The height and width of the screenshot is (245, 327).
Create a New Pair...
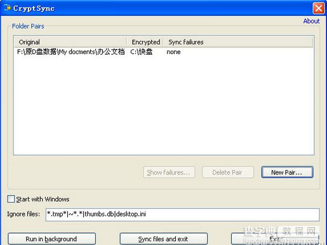pos(287,172)
